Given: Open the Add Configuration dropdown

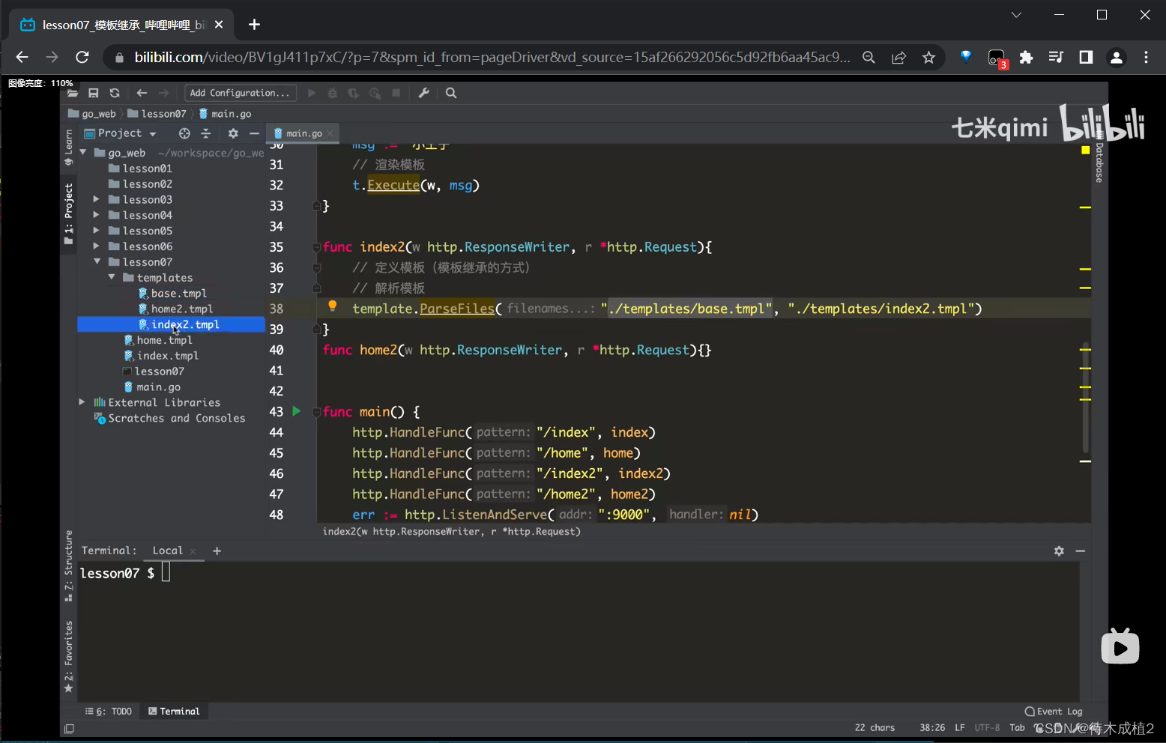Looking at the screenshot, I should coord(240,93).
